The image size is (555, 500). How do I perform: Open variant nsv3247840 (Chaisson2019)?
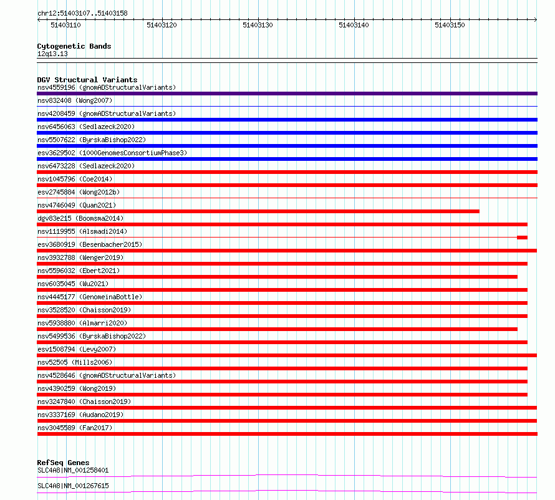pyautogui.click(x=84, y=401)
